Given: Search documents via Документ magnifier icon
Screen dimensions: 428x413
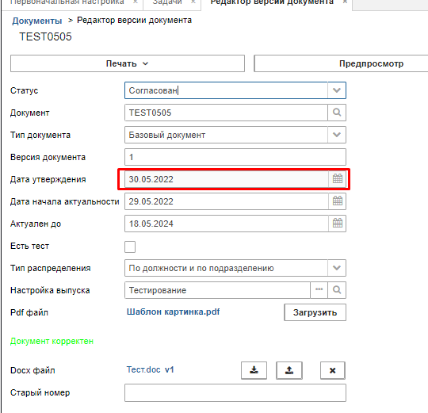Looking at the screenshot, I should pos(337,113).
